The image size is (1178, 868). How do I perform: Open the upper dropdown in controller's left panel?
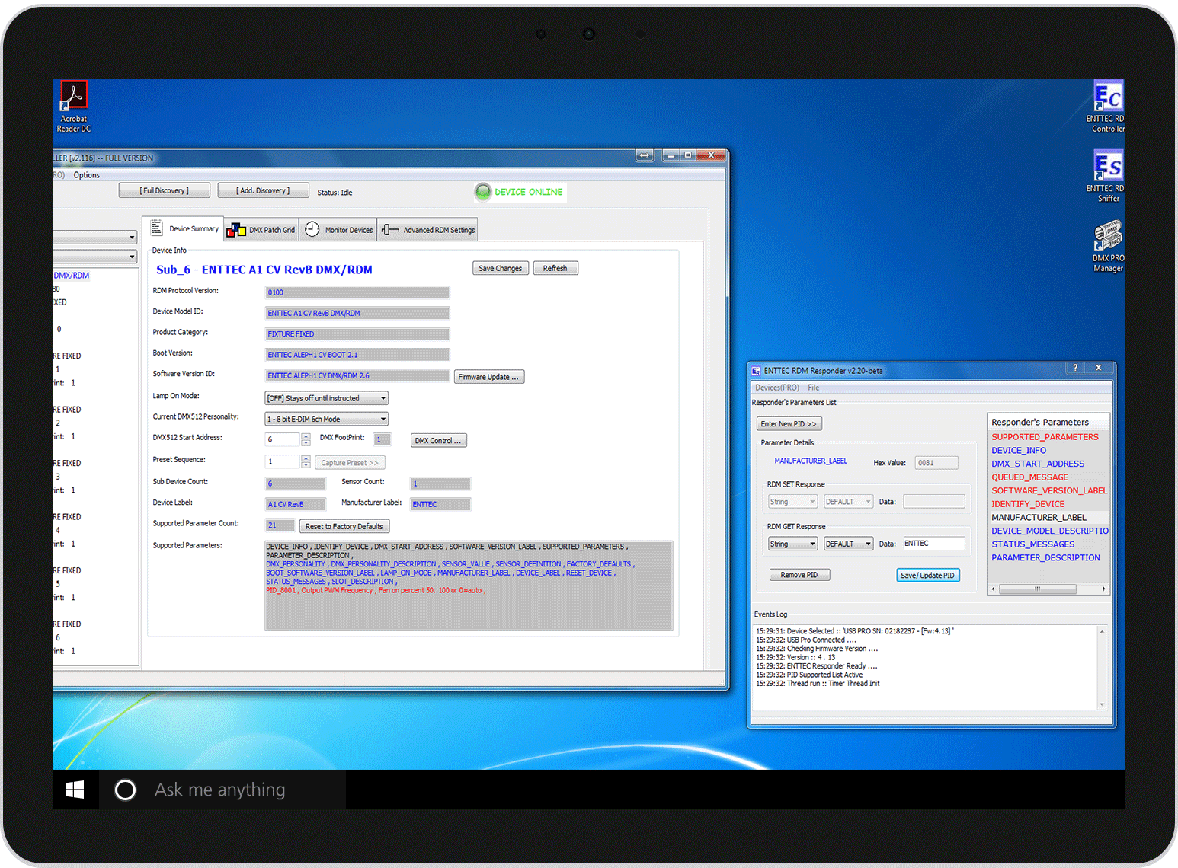click(x=95, y=238)
